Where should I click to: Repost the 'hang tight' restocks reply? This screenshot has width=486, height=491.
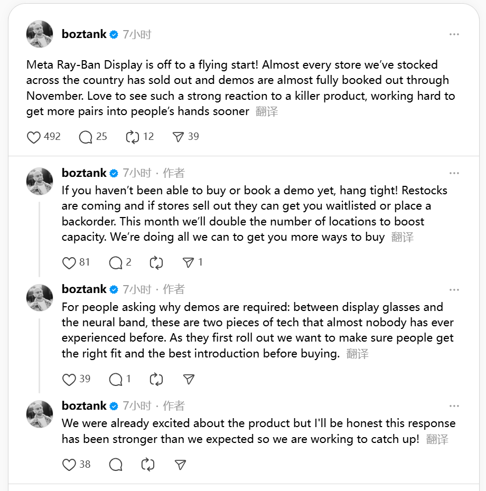tap(156, 262)
